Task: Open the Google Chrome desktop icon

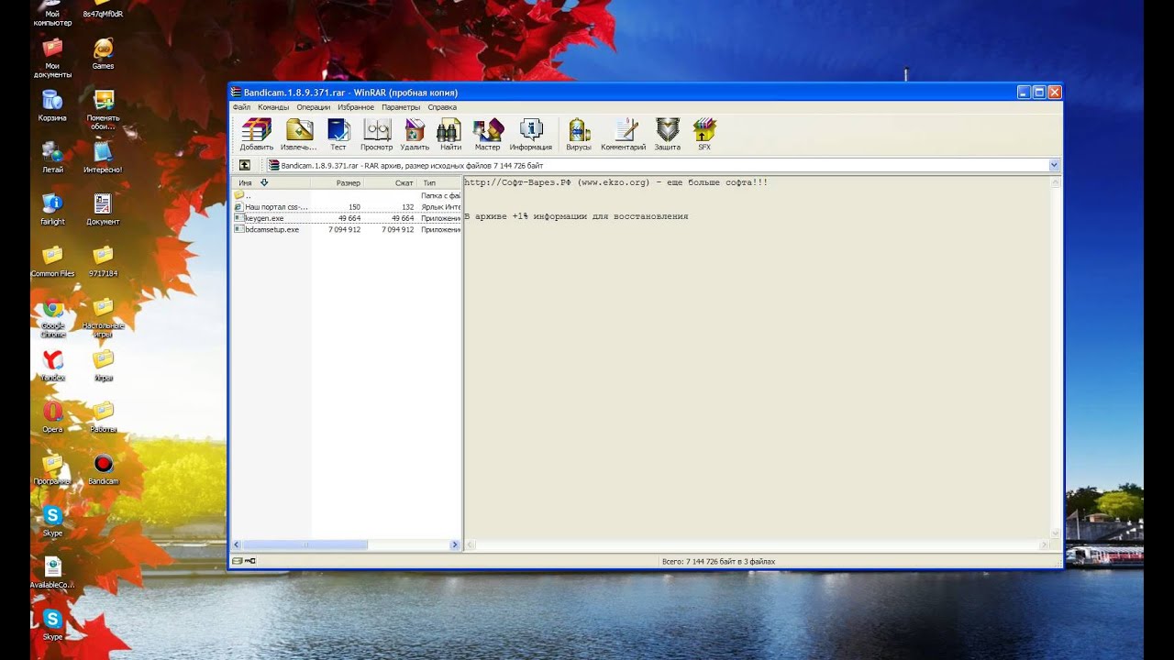Action: [x=52, y=318]
